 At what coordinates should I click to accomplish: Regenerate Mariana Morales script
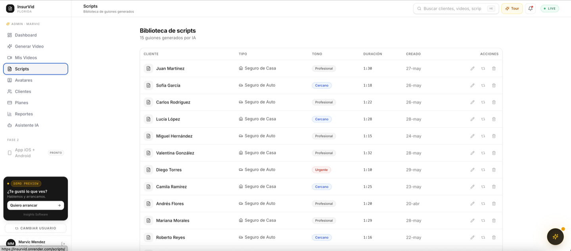tap(483, 221)
